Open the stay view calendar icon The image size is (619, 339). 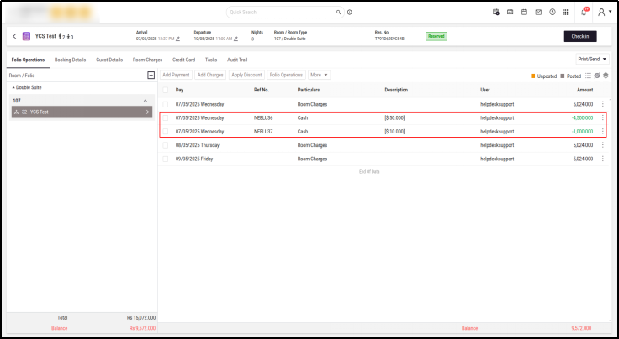[x=510, y=13]
